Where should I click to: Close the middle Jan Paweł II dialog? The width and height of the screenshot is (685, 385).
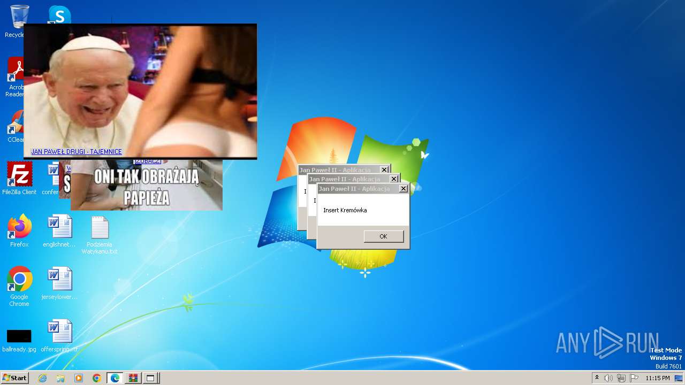tap(394, 179)
